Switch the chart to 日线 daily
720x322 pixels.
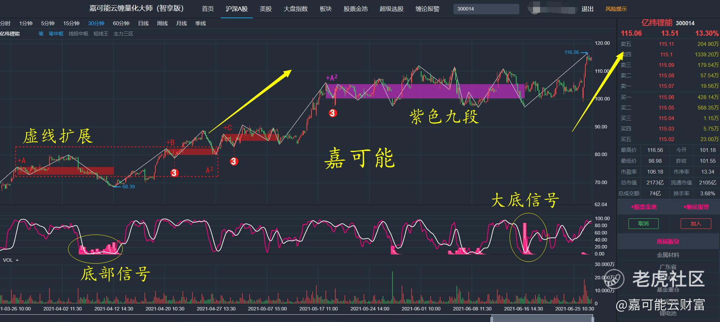point(143,23)
